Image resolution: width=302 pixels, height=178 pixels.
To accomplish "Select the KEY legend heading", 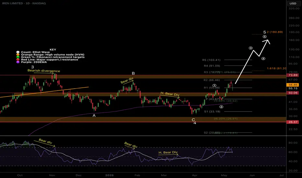I will pos(53,50).
